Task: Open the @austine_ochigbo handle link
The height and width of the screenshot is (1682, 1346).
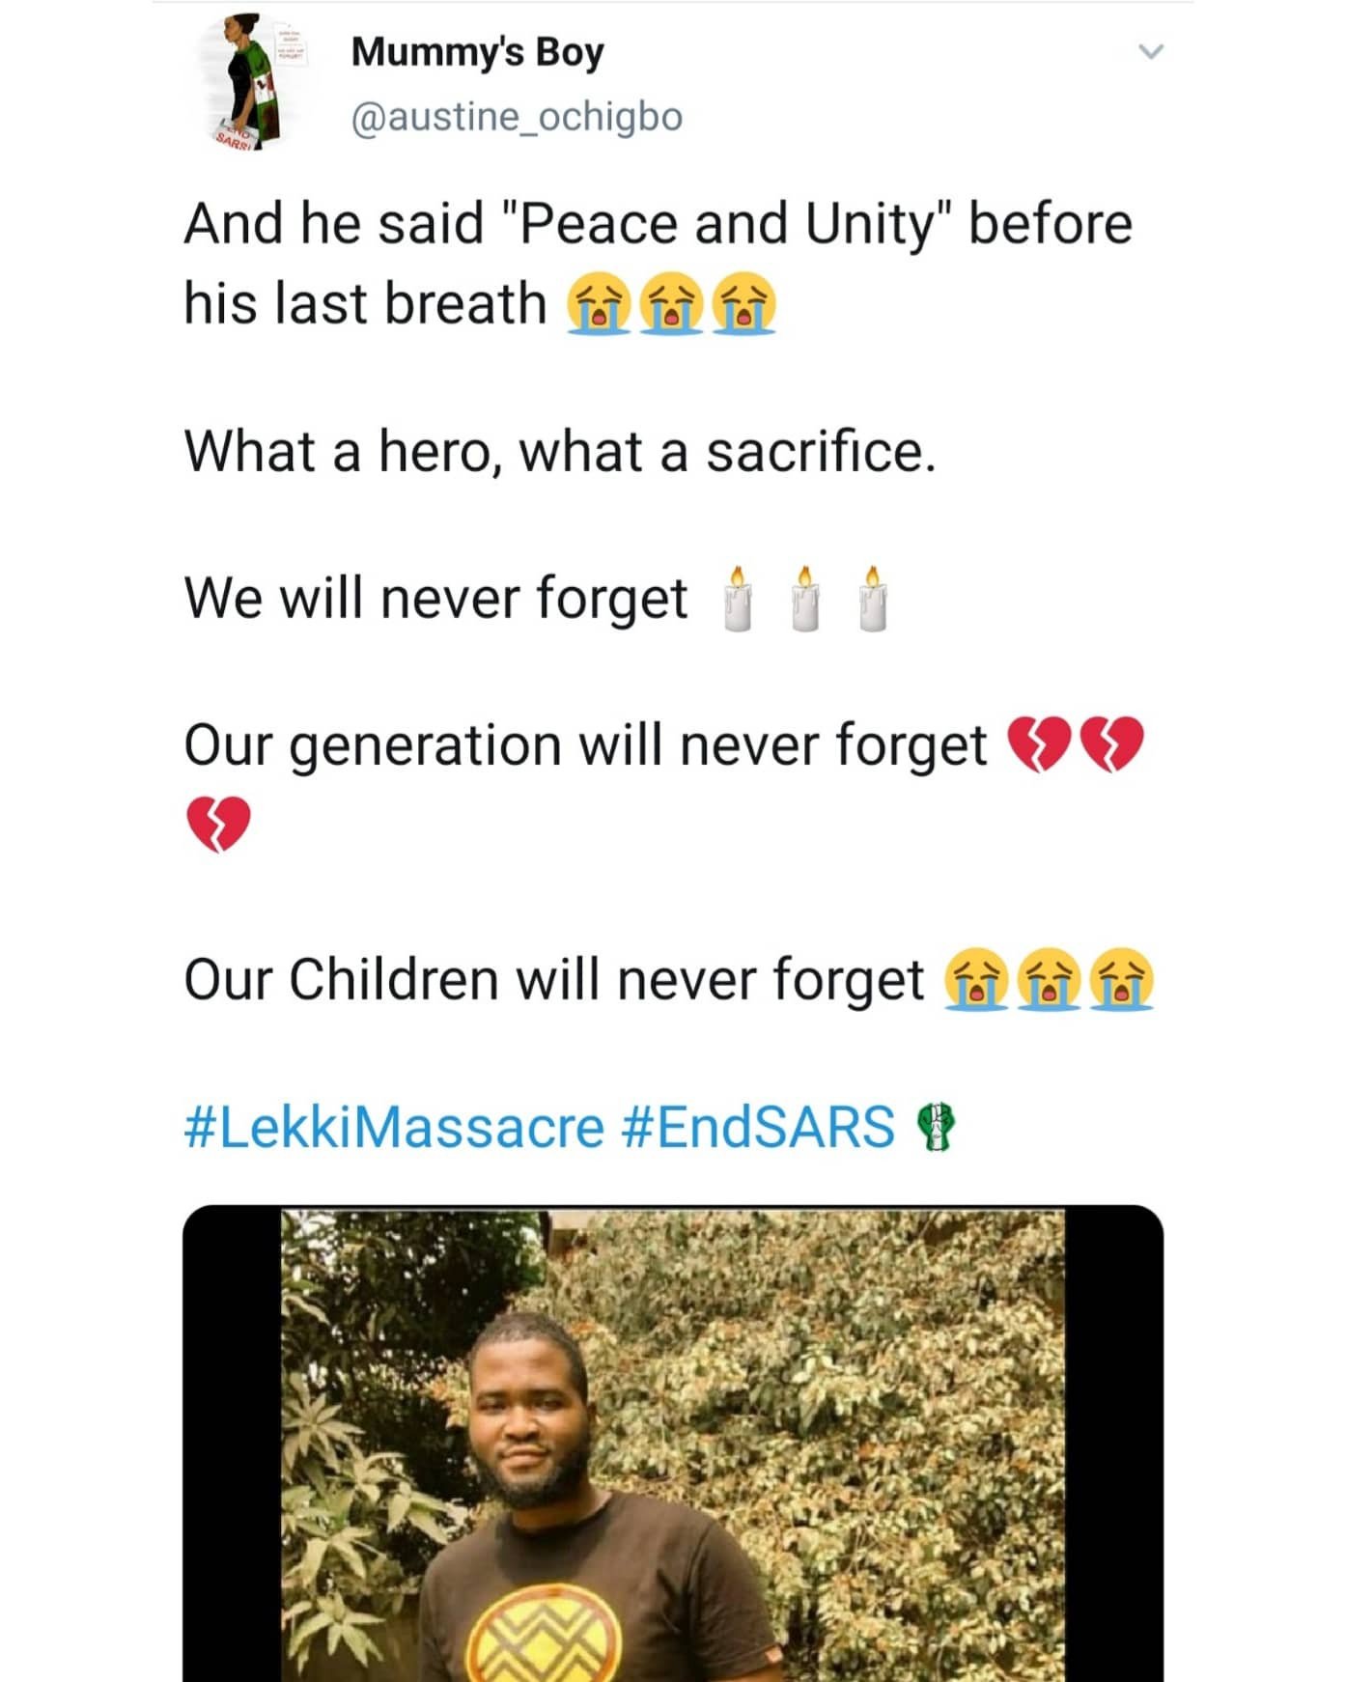Action: coord(517,117)
